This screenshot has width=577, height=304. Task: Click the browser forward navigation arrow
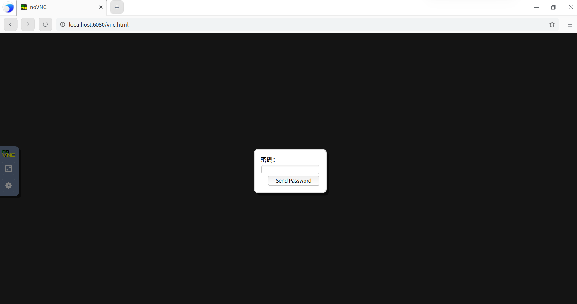(28, 24)
